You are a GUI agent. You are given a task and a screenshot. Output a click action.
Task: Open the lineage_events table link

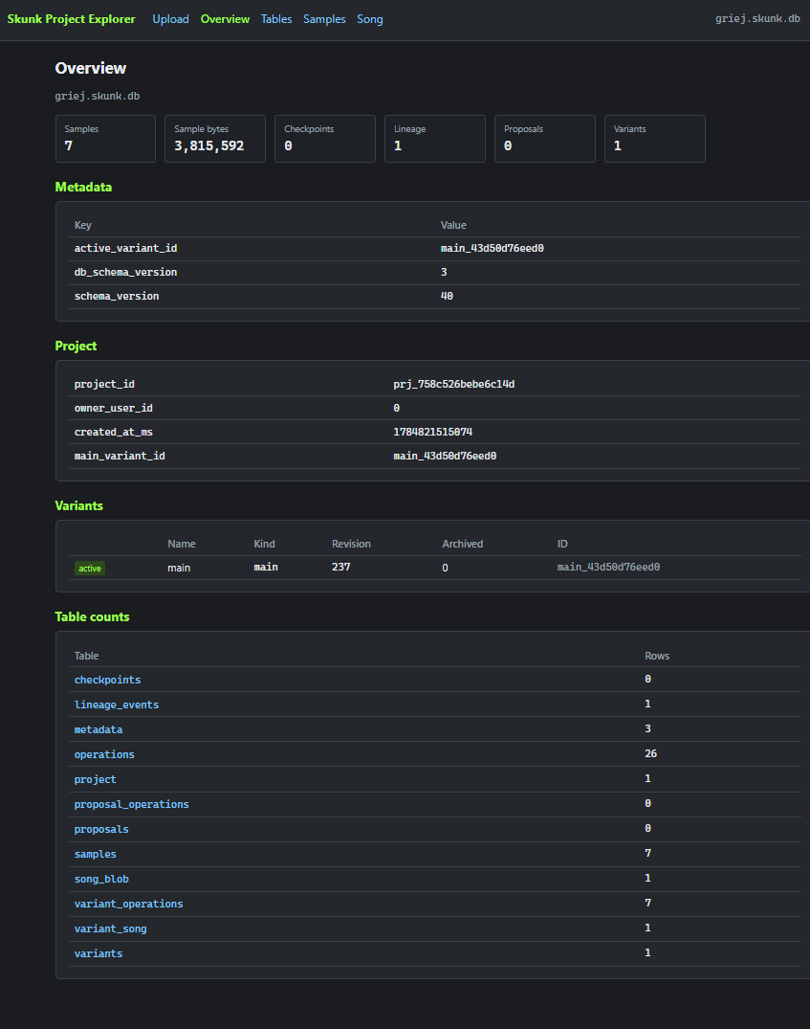(117, 705)
